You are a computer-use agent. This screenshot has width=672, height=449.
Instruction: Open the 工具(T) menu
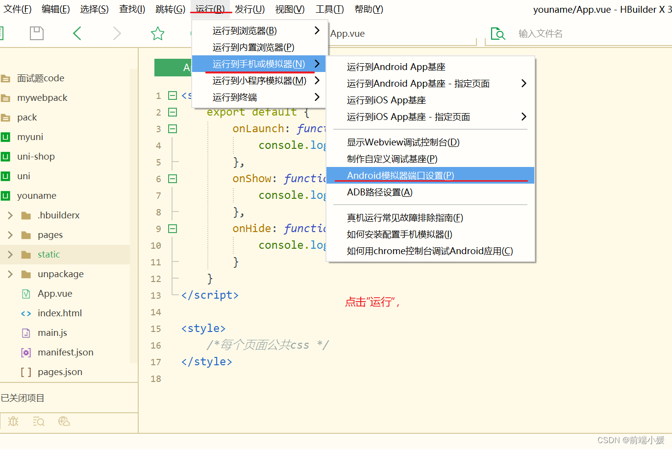[x=330, y=9]
